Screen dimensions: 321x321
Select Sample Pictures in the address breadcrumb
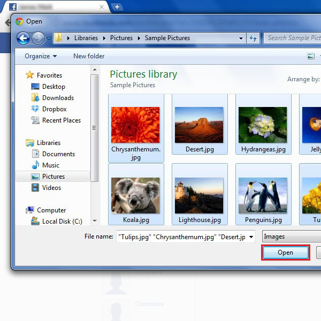coord(167,38)
